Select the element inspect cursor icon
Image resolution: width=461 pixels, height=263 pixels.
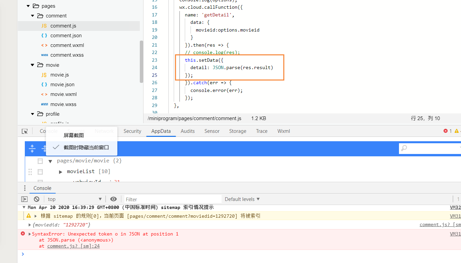pos(25,131)
